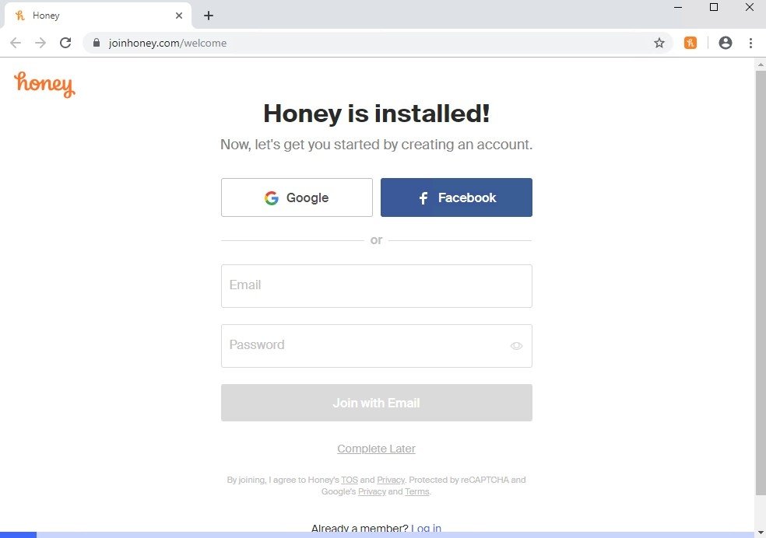
Task: Minimize the Chrome window
Action: point(678,7)
